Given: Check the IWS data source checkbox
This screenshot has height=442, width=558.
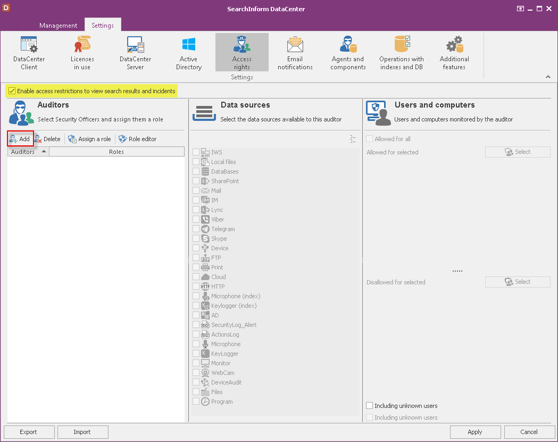Looking at the screenshot, I should pyautogui.click(x=196, y=152).
